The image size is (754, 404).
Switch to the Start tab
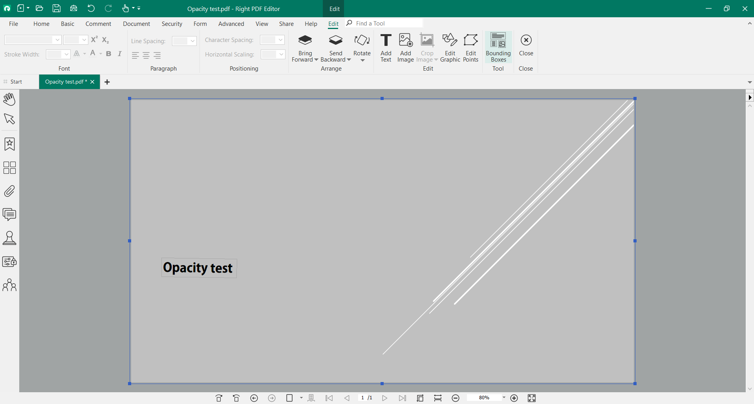point(16,82)
